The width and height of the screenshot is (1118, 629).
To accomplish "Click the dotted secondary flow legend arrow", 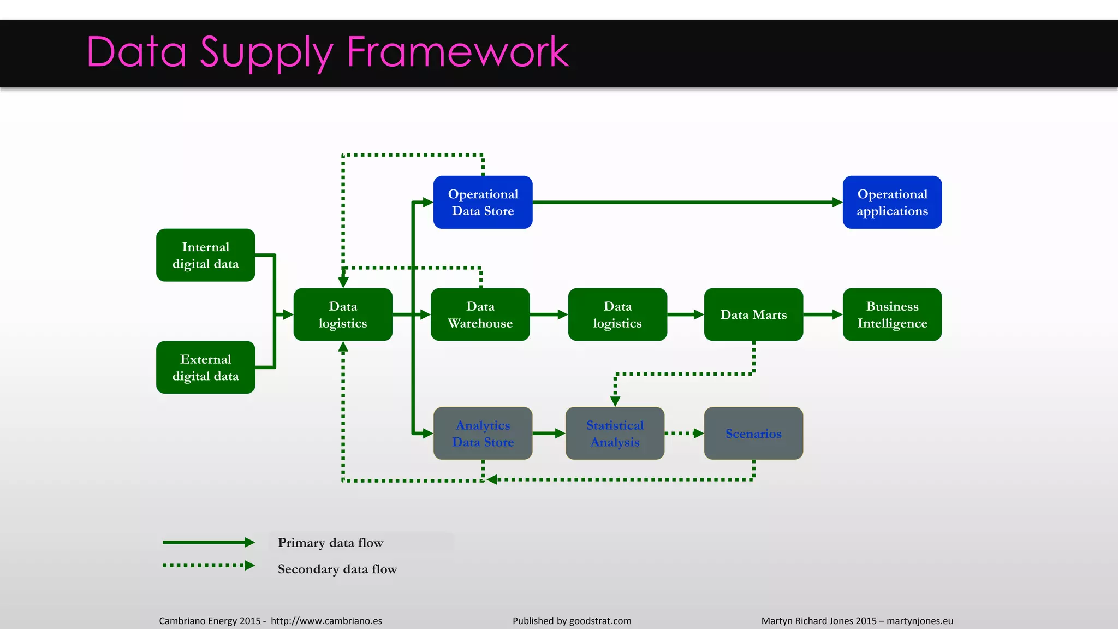I will pos(209,566).
